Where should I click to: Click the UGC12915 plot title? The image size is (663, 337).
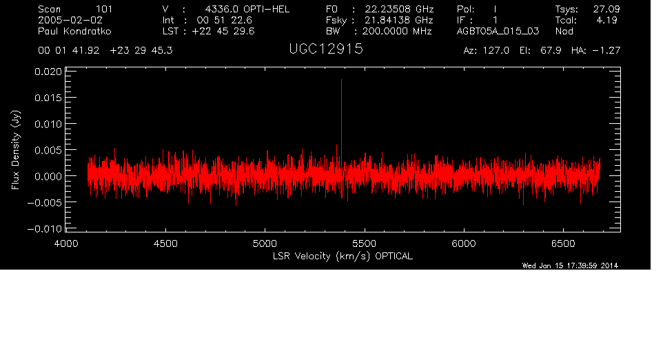click(327, 50)
